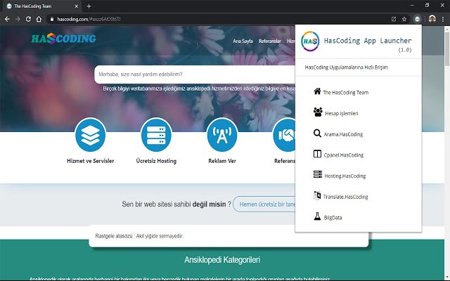Go to Ana Sayfa in site navigation
This screenshot has height=281, width=450.
(x=243, y=41)
